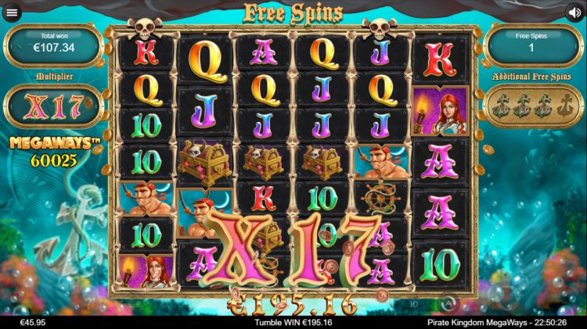
Task: Click the red-haired woman symbol in reel six
Action: 441,111
